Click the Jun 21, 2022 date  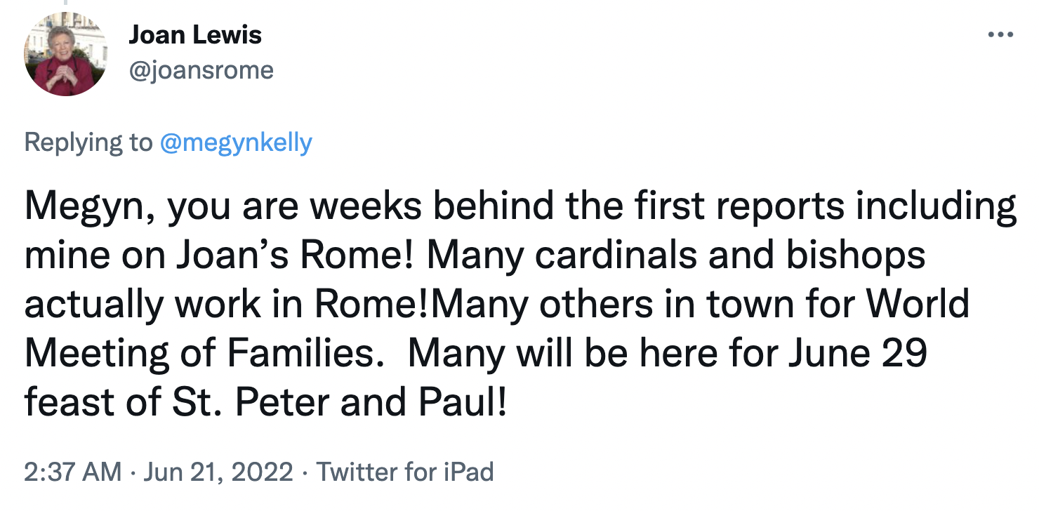(218, 472)
